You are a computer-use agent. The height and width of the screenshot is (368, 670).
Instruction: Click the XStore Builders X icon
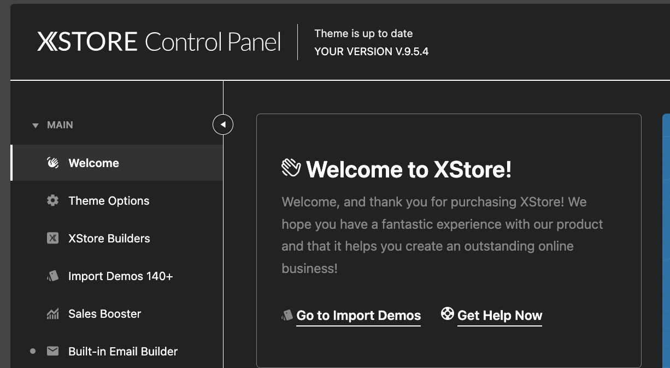tap(52, 239)
